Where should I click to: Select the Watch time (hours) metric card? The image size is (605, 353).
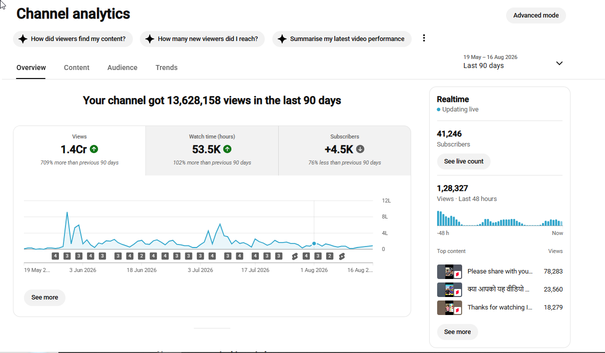point(212,150)
